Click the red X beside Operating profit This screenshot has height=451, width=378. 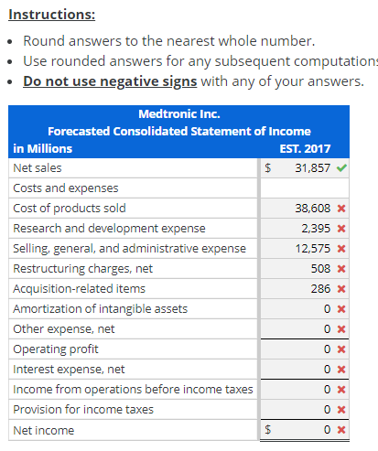[x=341, y=349]
